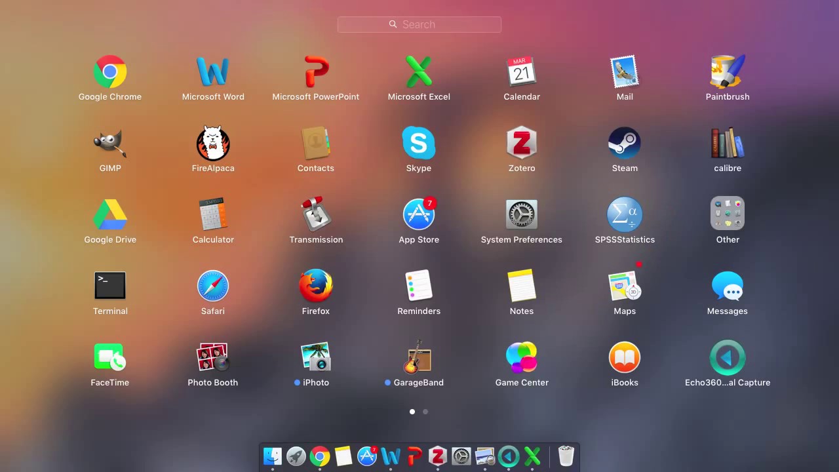Click the Launchpad Search field
Screen dimensions: 839x472
pyautogui.click(x=419, y=24)
